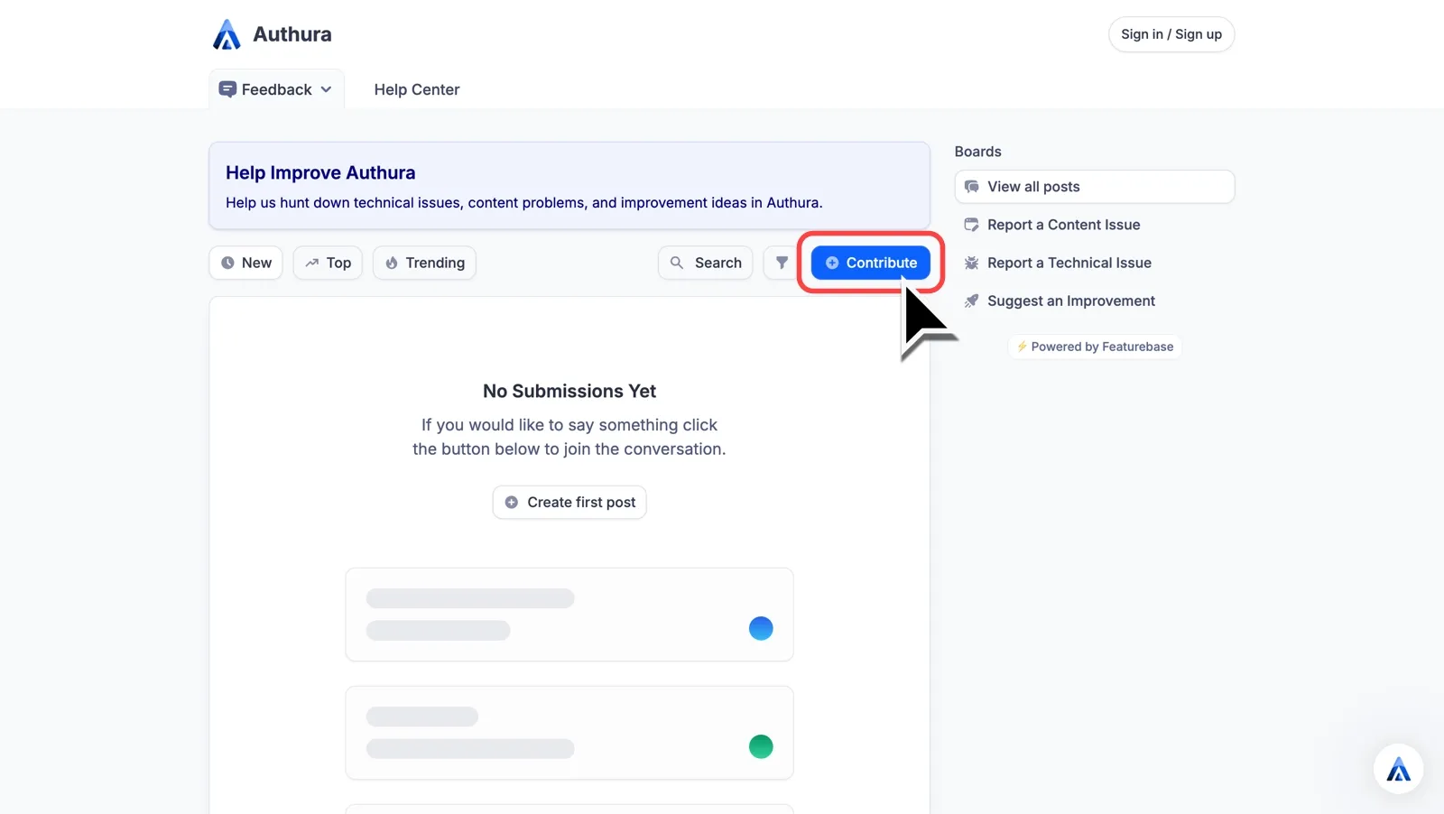This screenshot has height=814, width=1444.
Task: Click Create first post button
Action: click(569, 502)
